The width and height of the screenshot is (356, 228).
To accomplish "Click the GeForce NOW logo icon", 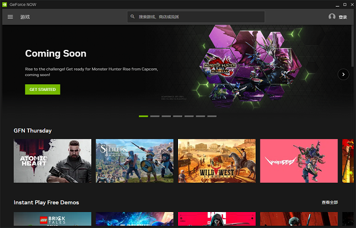I will [5, 5].
